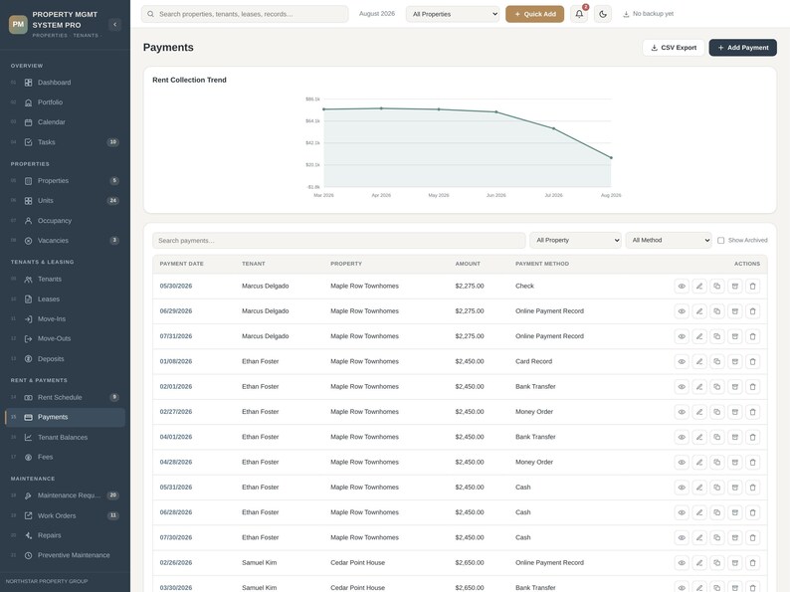Open the 02/01/2026 payment date link
Image resolution: width=790 pixels, height=592 pixels.
pos(176,387)
